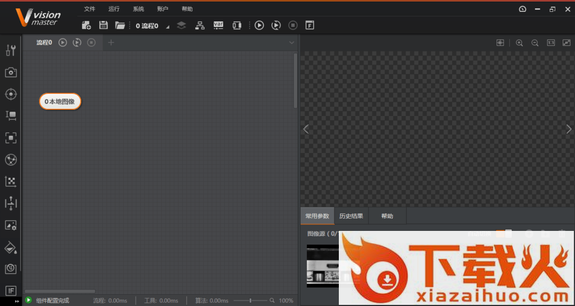Click the vertical scrollbar of the flow canvas

click(x=295, y=81)
